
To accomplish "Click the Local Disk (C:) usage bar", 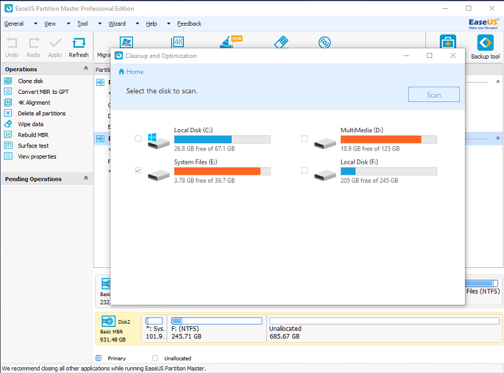I will pyautogui.click(x=222, y=139).
